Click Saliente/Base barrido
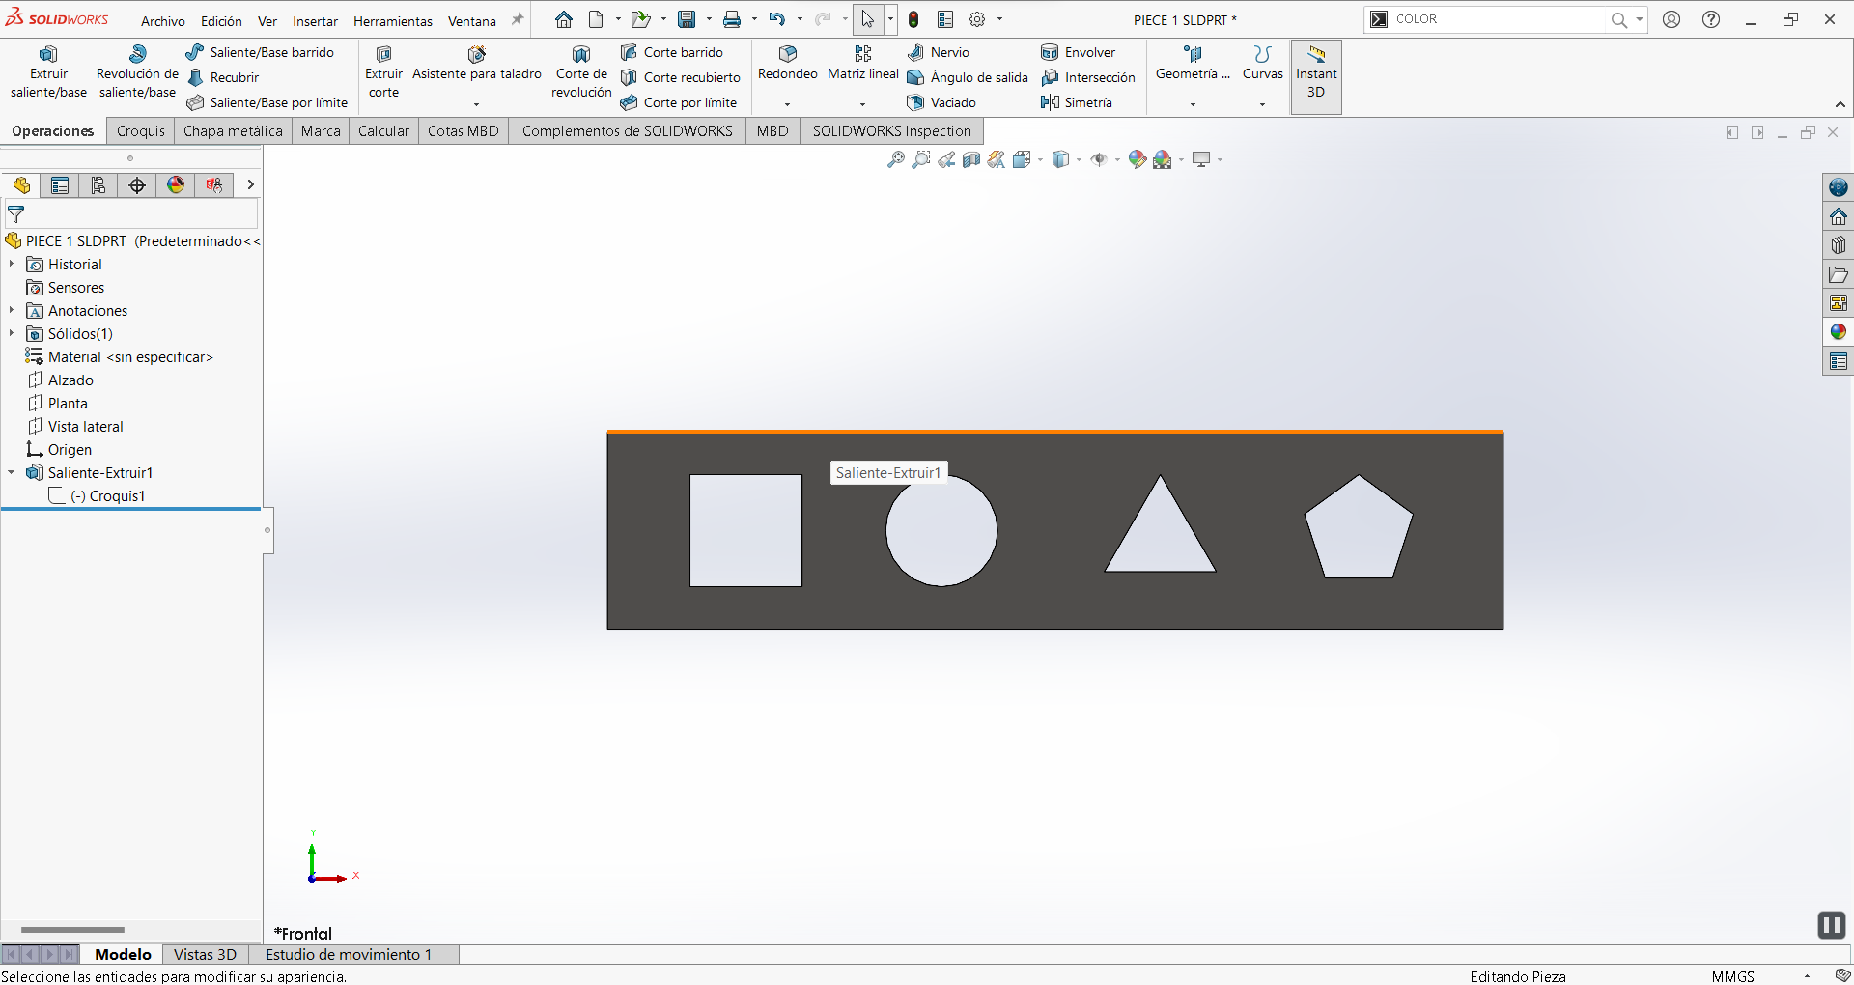Image resolution: width=1854 pixels, height=985 pixels. coord(260,52)
